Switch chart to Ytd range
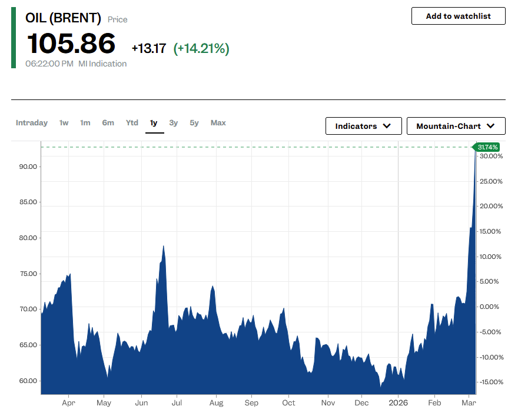 pos(132,123)
